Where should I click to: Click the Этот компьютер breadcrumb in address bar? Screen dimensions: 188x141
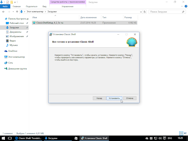(x=35, y=12)
